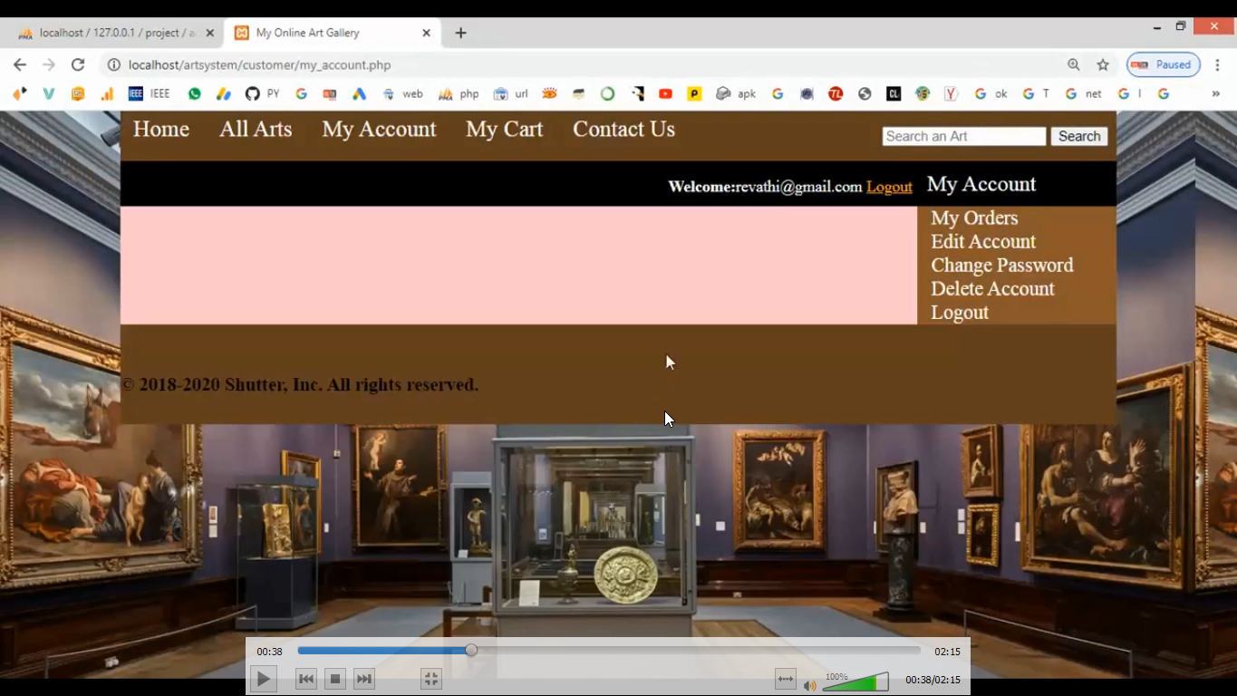1237x696 pixels.
Task: Click the Search button
Action: click(1079, 136)
